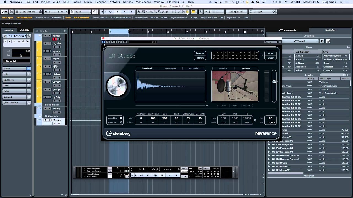The height and width of the screenshot is (198, 353).
Task: Toggle SYNC in the transport panel
Action: (184, 176)
